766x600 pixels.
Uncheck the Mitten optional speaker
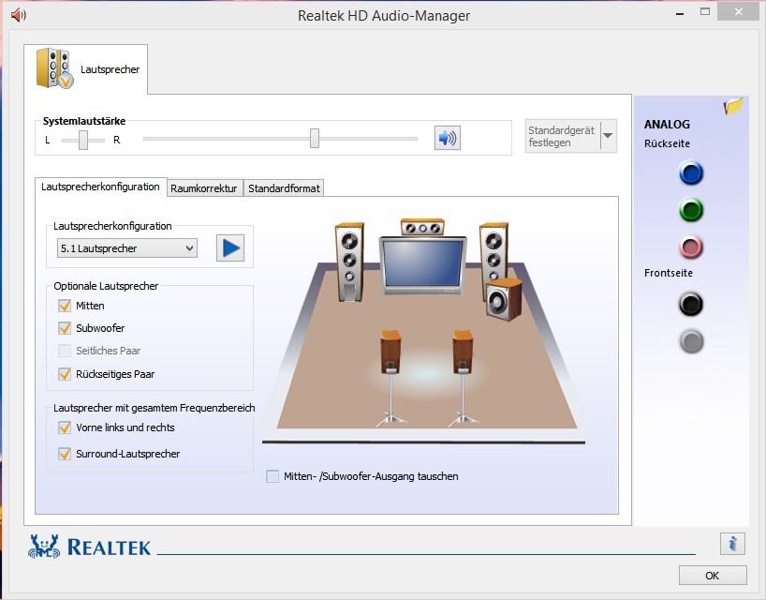tap(64, 306)
